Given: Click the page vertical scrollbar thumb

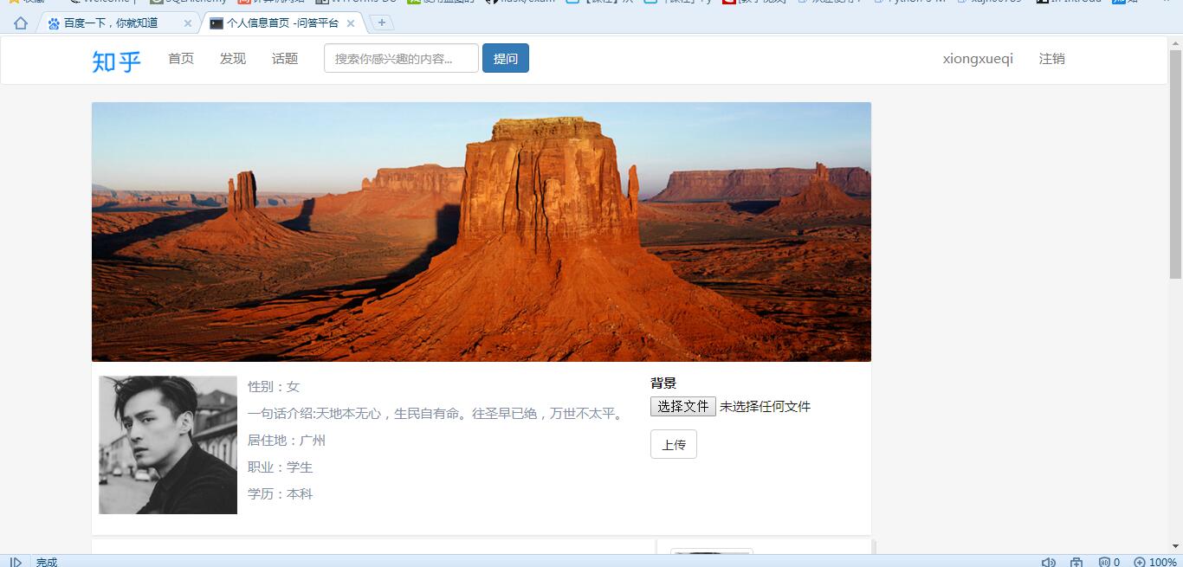Looking at the screenshot, I should (x=1175, y=164).
